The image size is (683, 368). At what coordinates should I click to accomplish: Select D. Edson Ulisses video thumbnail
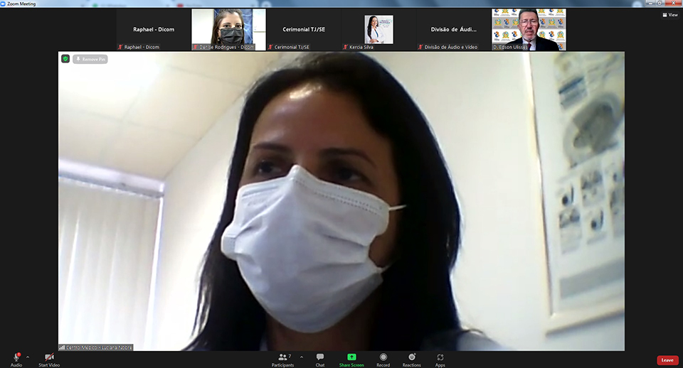click(x=529, y=30)
